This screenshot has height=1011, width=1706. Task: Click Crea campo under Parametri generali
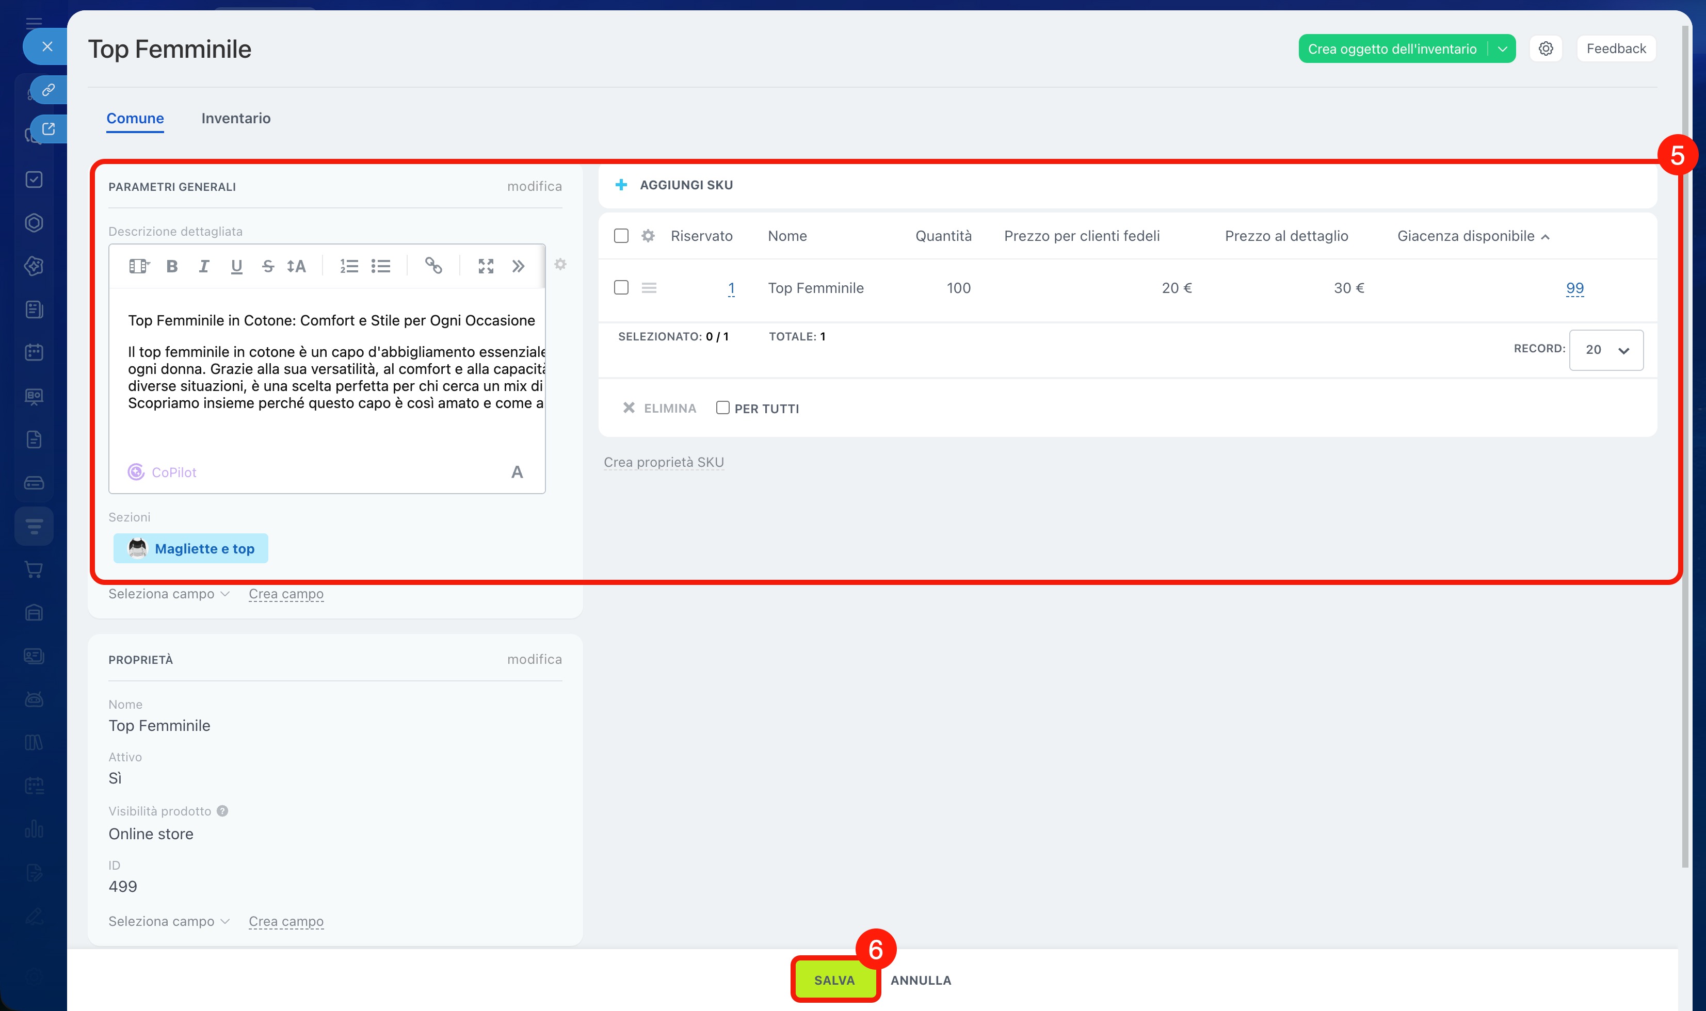[286, 594]
